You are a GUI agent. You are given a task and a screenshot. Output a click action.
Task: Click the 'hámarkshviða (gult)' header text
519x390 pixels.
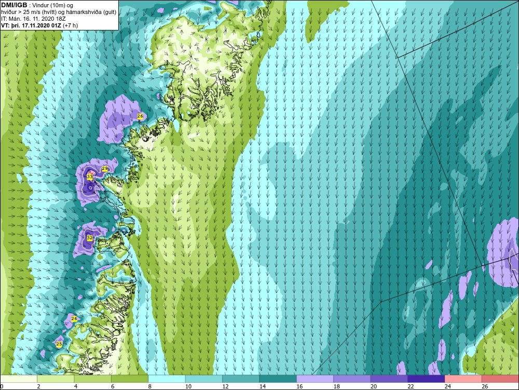(x=91, y=12)
